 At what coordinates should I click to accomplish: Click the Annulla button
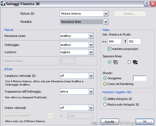(x=110, y=121)
